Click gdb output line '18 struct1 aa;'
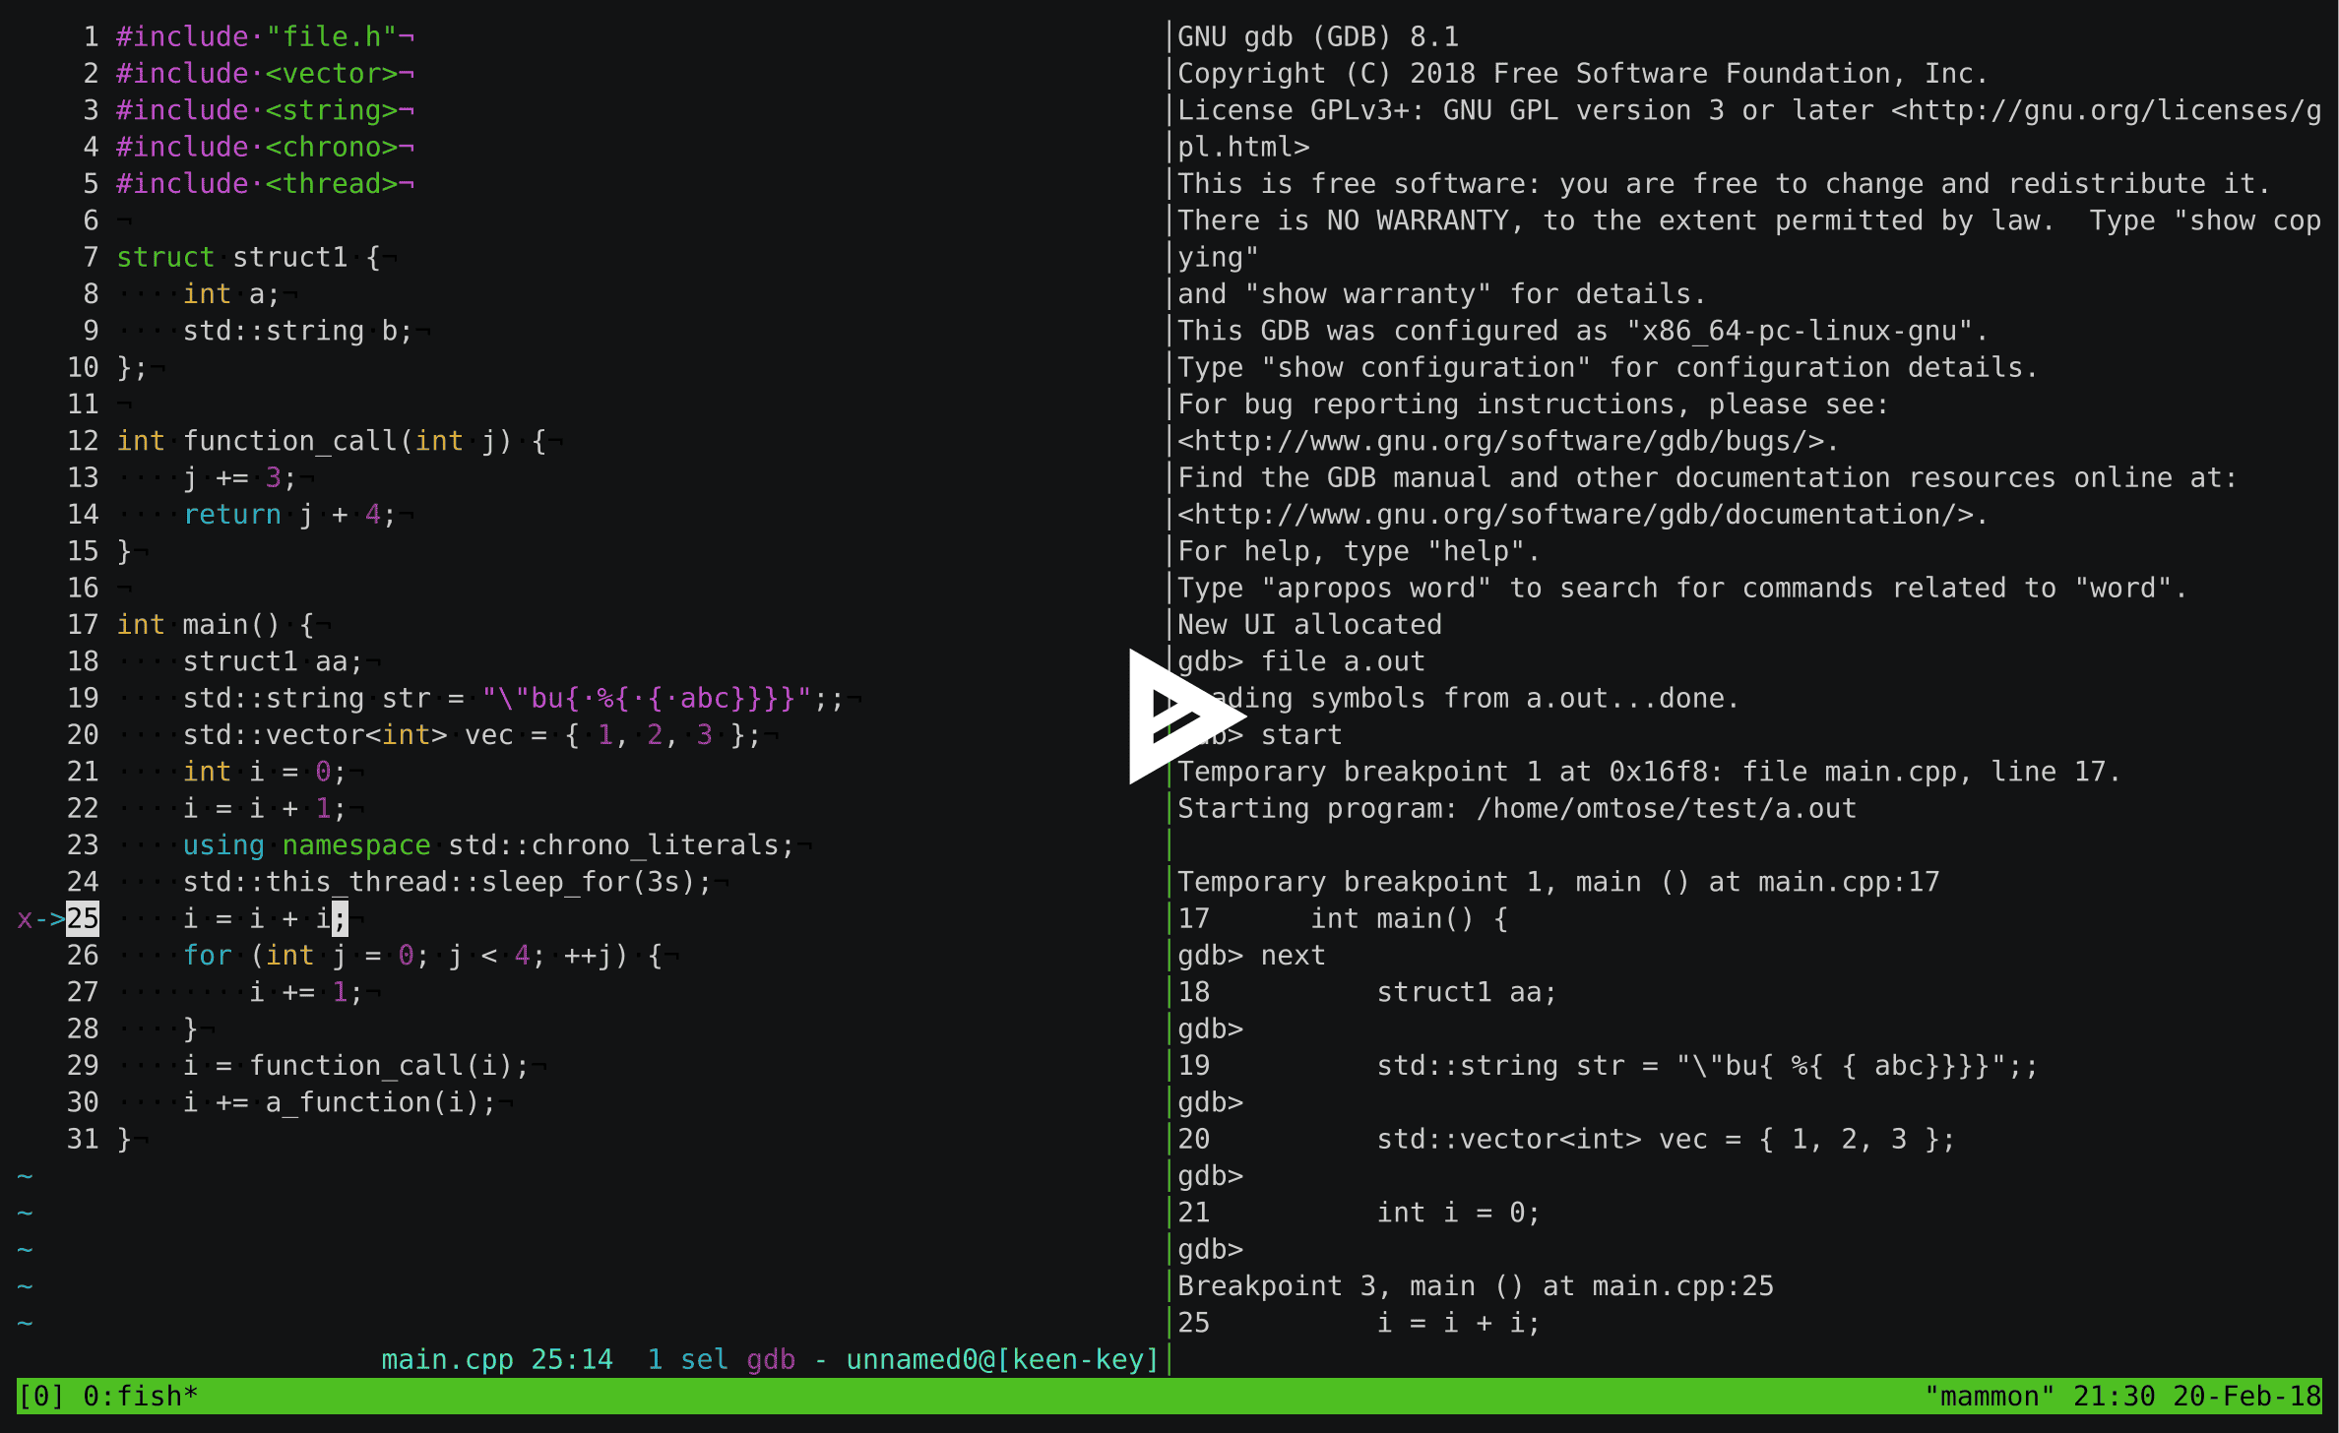The image size is (2339, 1433). point(1367,992)
